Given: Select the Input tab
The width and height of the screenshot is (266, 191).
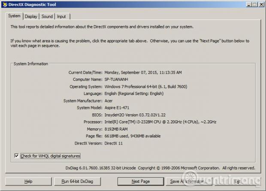Looking at the screenshot, I should [61, 16].
